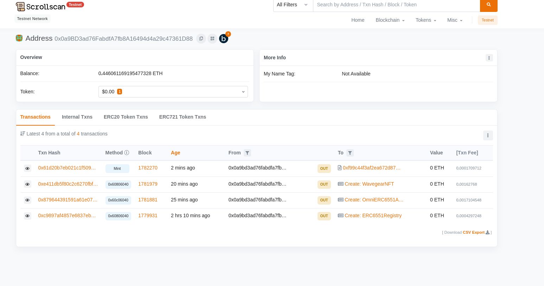The height and width of the screenshot is (286, 544).
Task: Open transactions table three-dot options
Action: pos(488,135)
